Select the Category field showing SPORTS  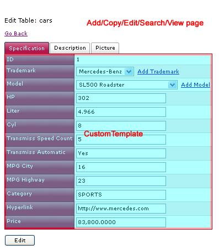pos(121,195)
